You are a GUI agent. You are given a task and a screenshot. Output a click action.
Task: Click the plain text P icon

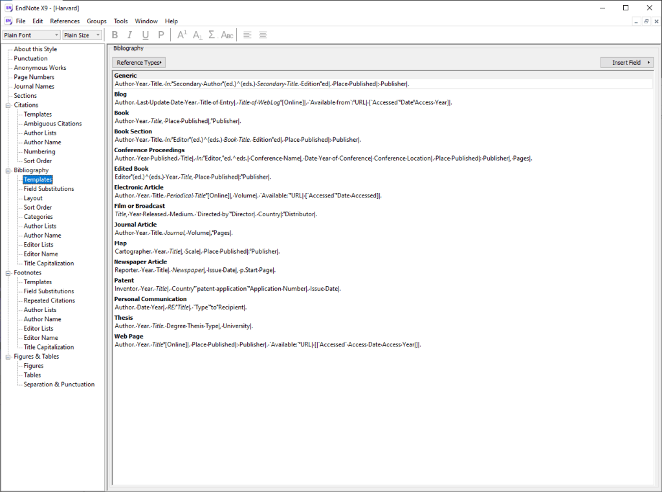(161, 35)
